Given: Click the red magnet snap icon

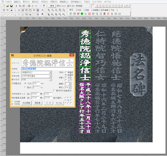Looking at the screenshot, I should pos(43,14).
